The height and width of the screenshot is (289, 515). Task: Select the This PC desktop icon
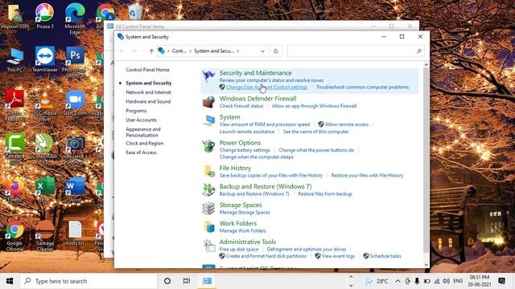click(14, 60)
